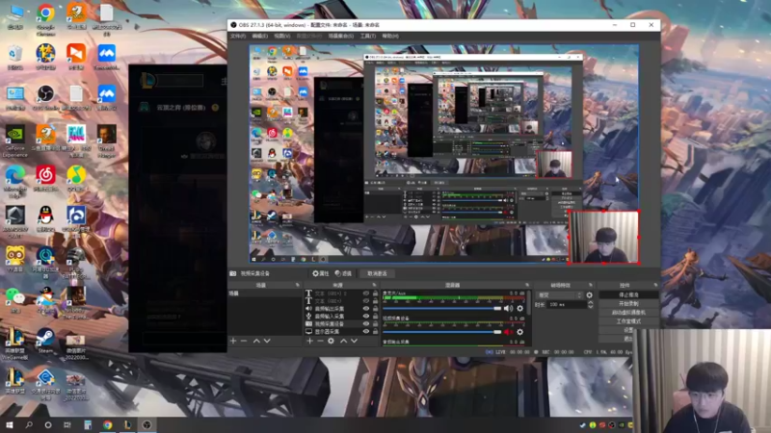Screen dimensions: 771x433
Task: Remove selected source with minus icon
Action: pyautogui.click(x=320, y=341)
